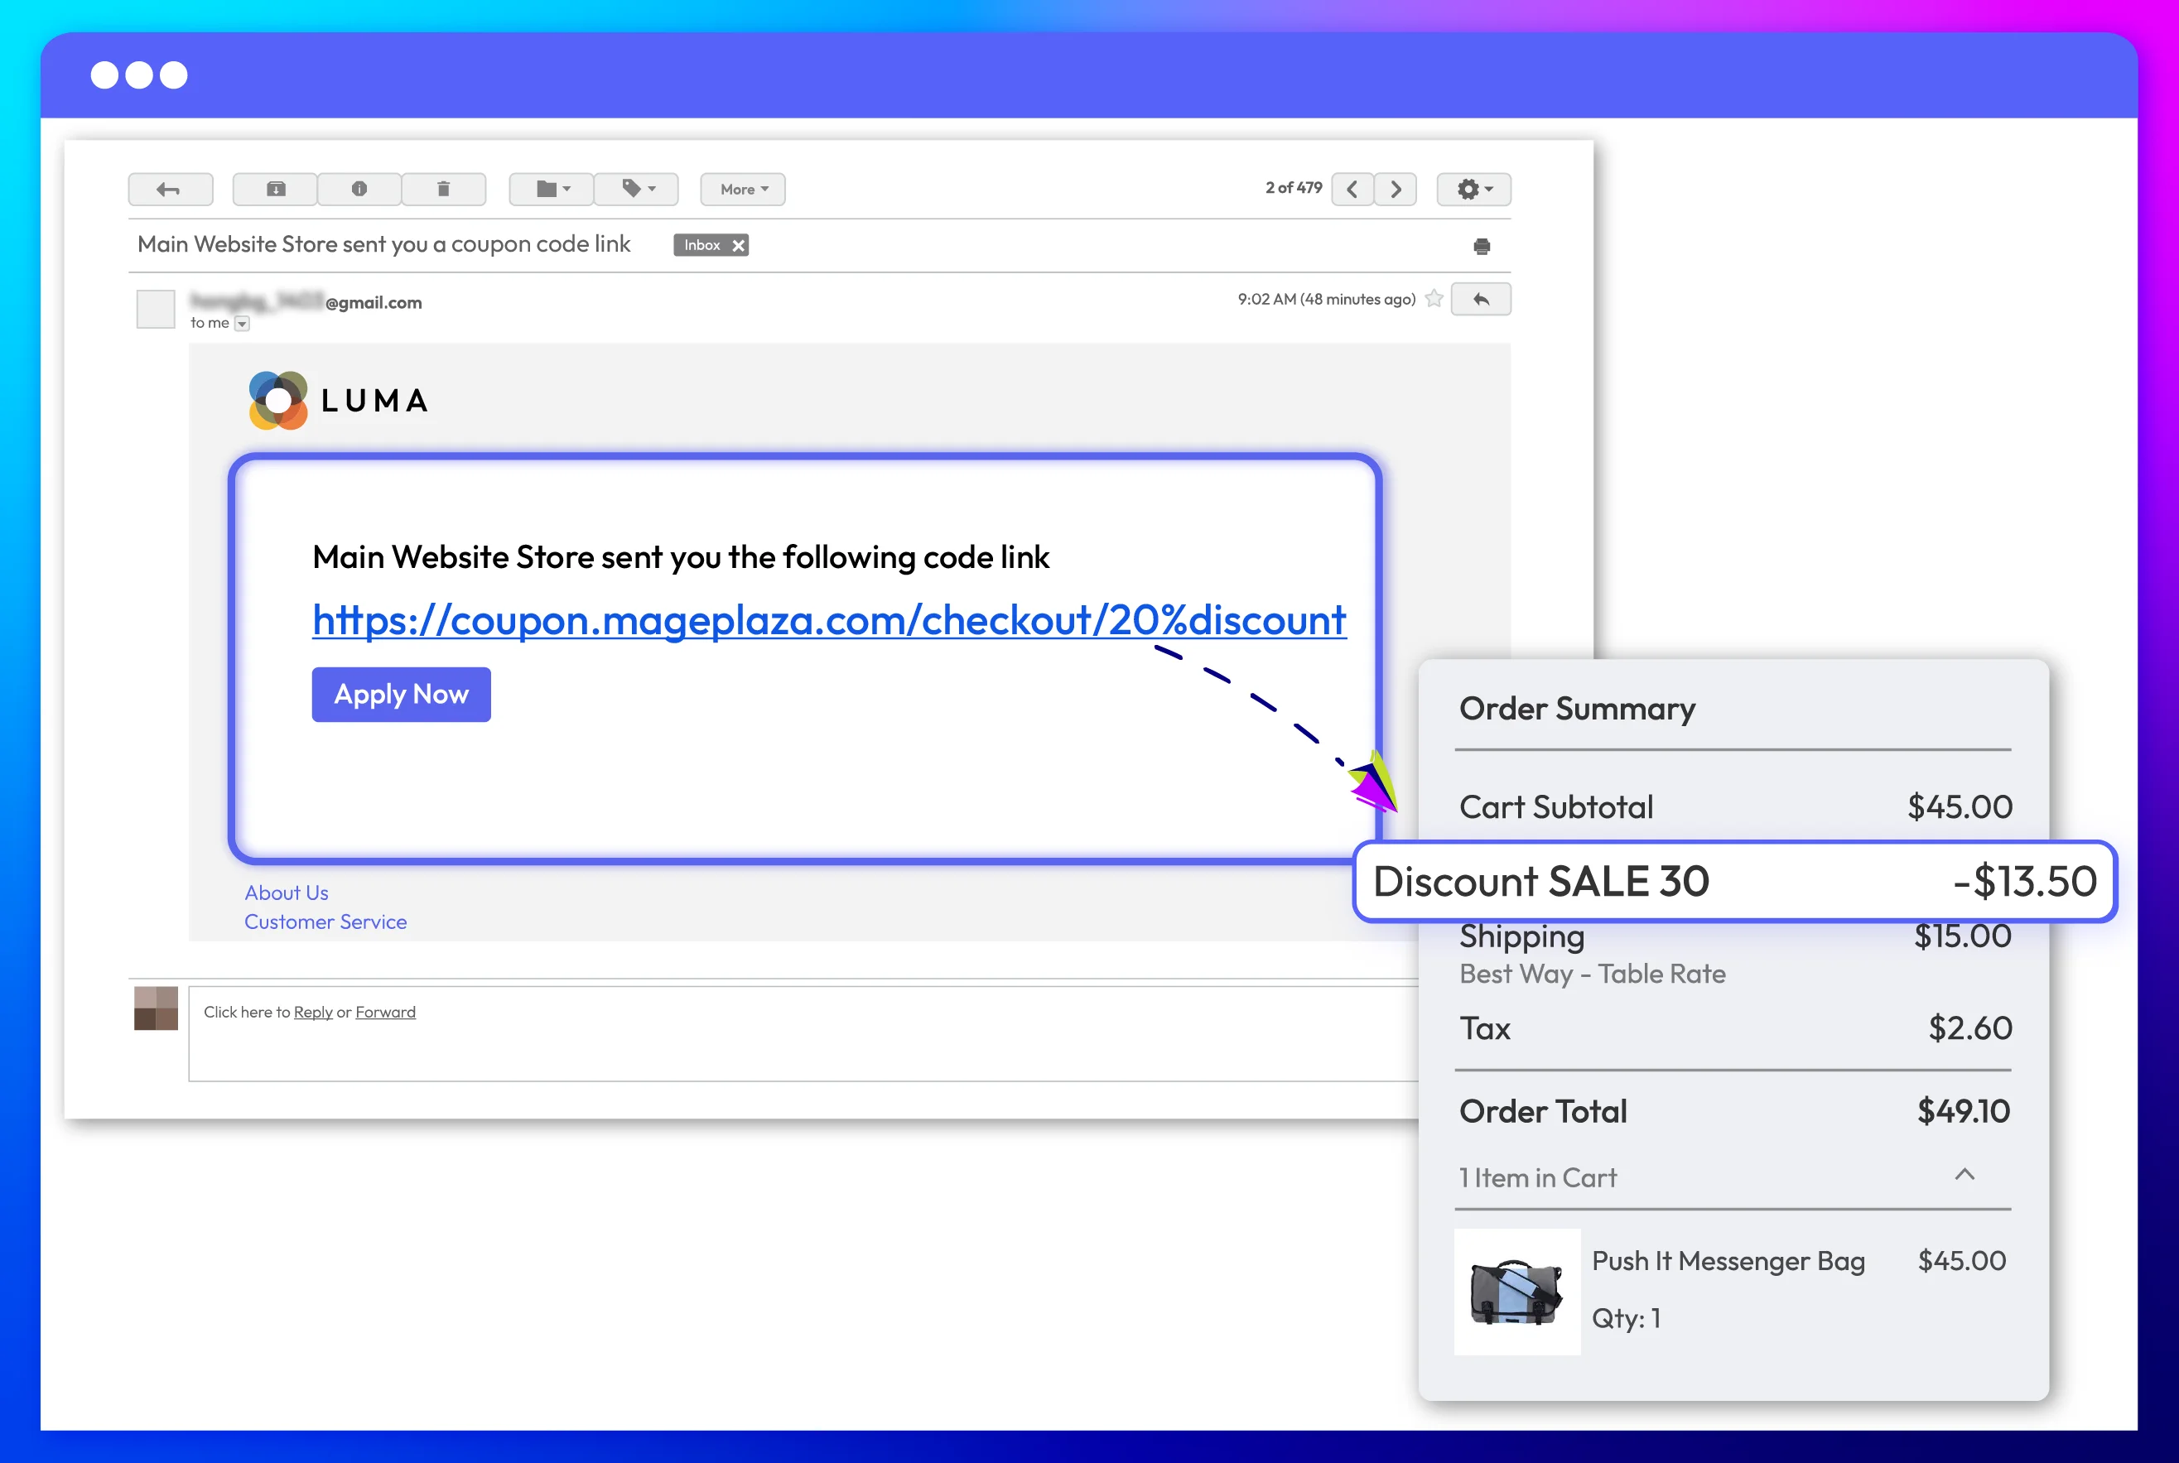Click the Customer Service link
The height and width of the screenshot is (1463, 2179).
click(325, 922)
